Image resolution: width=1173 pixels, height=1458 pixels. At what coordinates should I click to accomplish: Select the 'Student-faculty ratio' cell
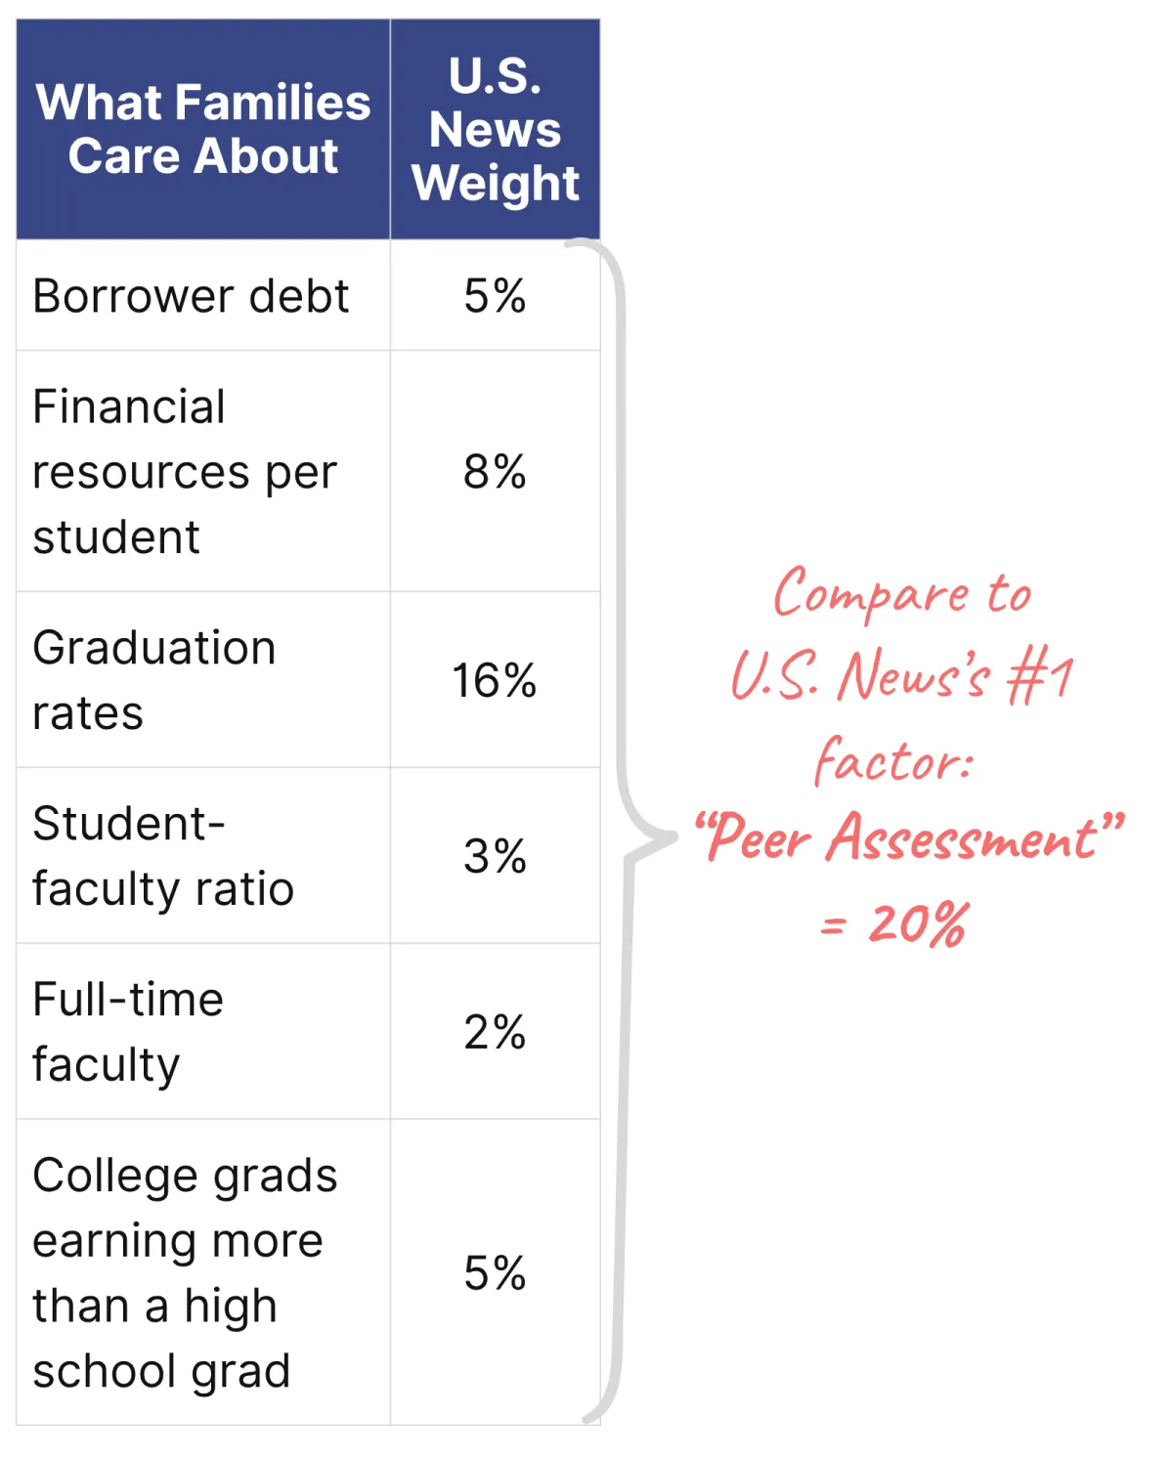[x=162, y=856]
